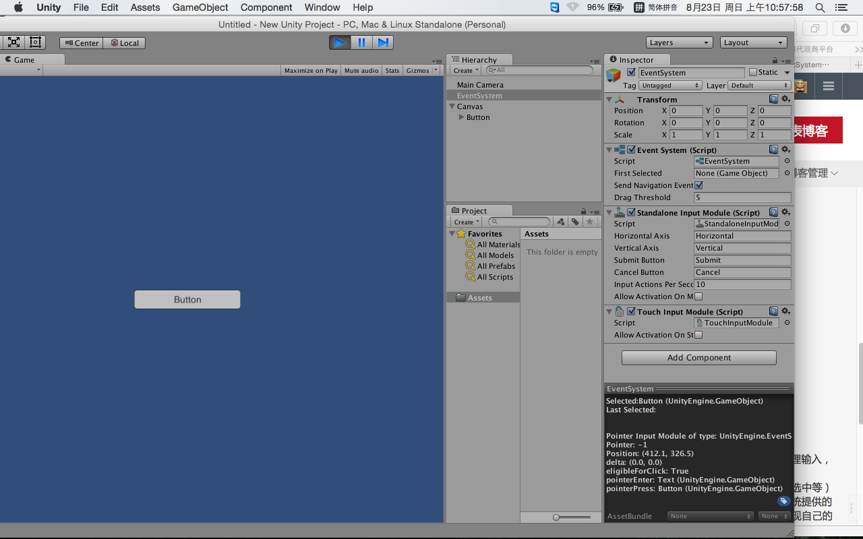Open the Component menu
Image resolution: width=863 pixels, height=539 pixels.
(266, 7)
